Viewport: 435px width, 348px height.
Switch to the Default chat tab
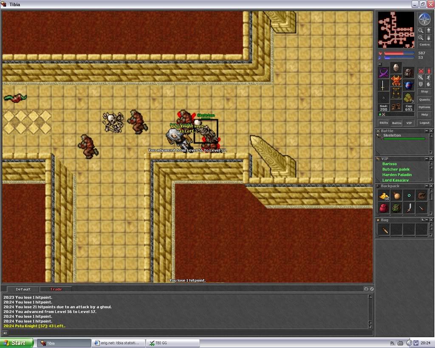pos(23,289)
